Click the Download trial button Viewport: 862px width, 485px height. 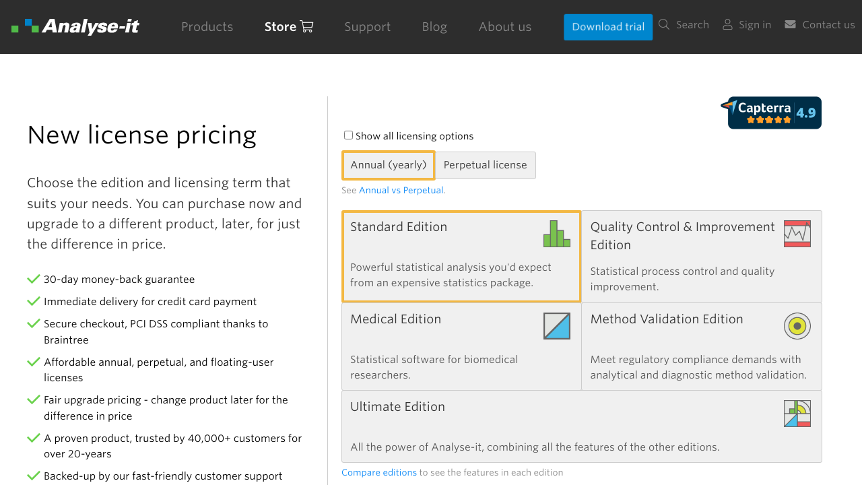607,27
